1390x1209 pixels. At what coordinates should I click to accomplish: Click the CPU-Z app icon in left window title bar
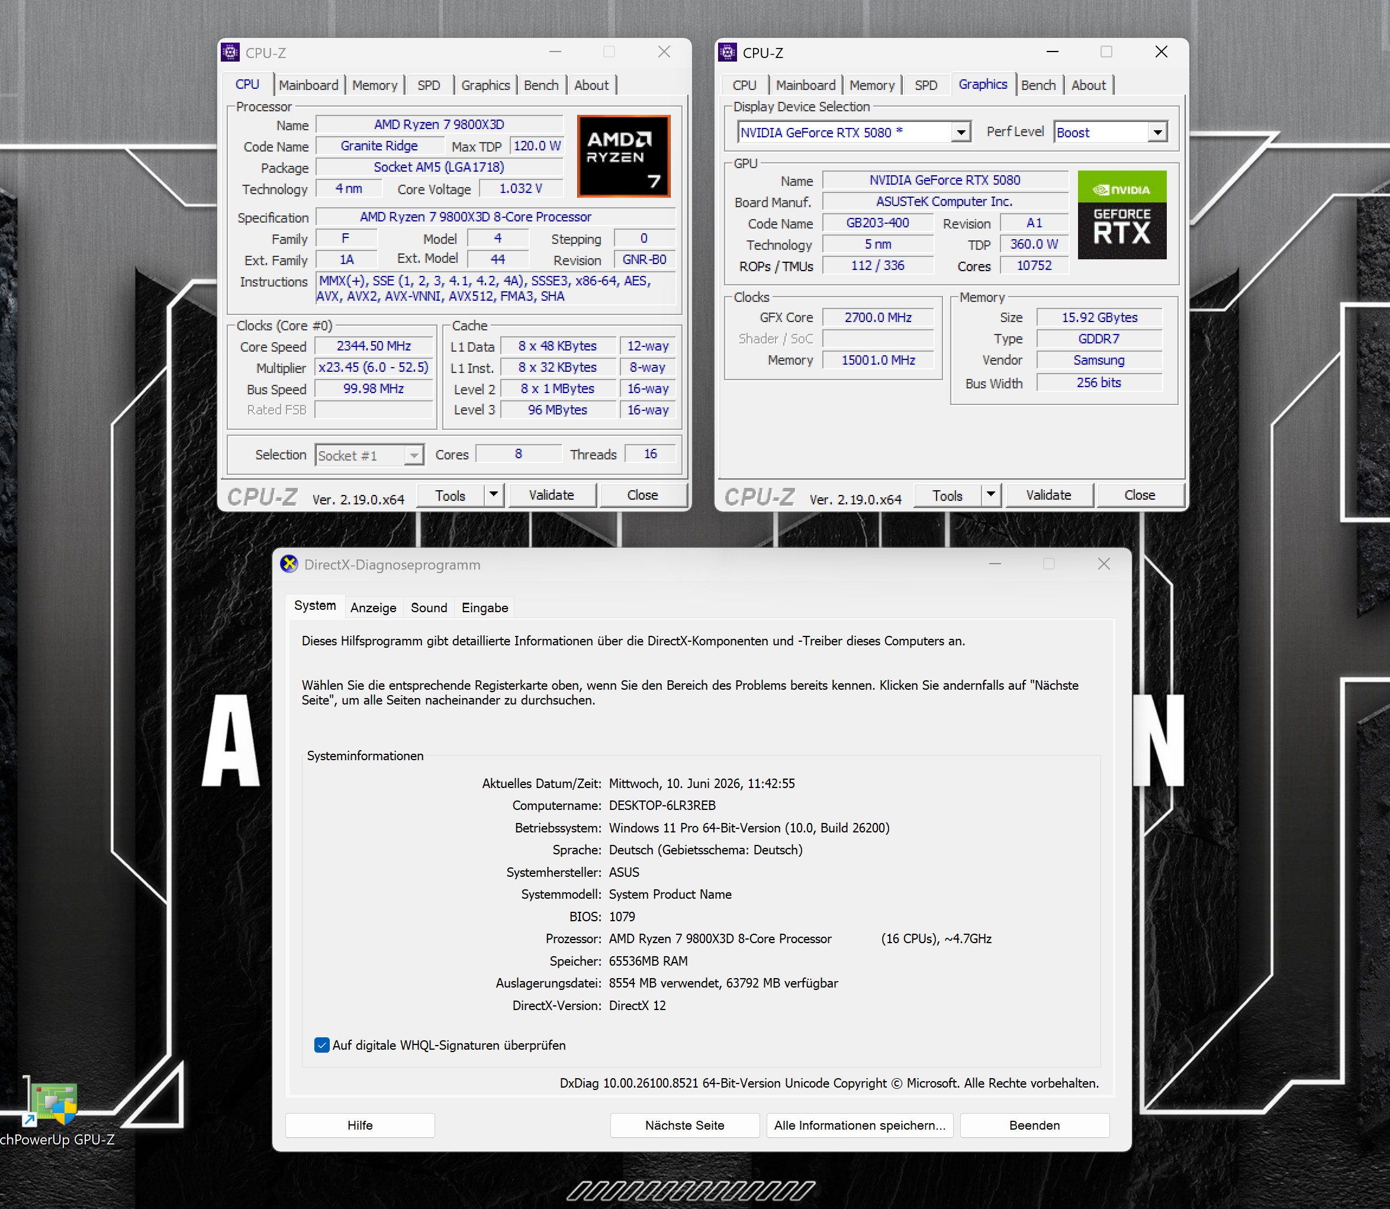coord(231,52)
